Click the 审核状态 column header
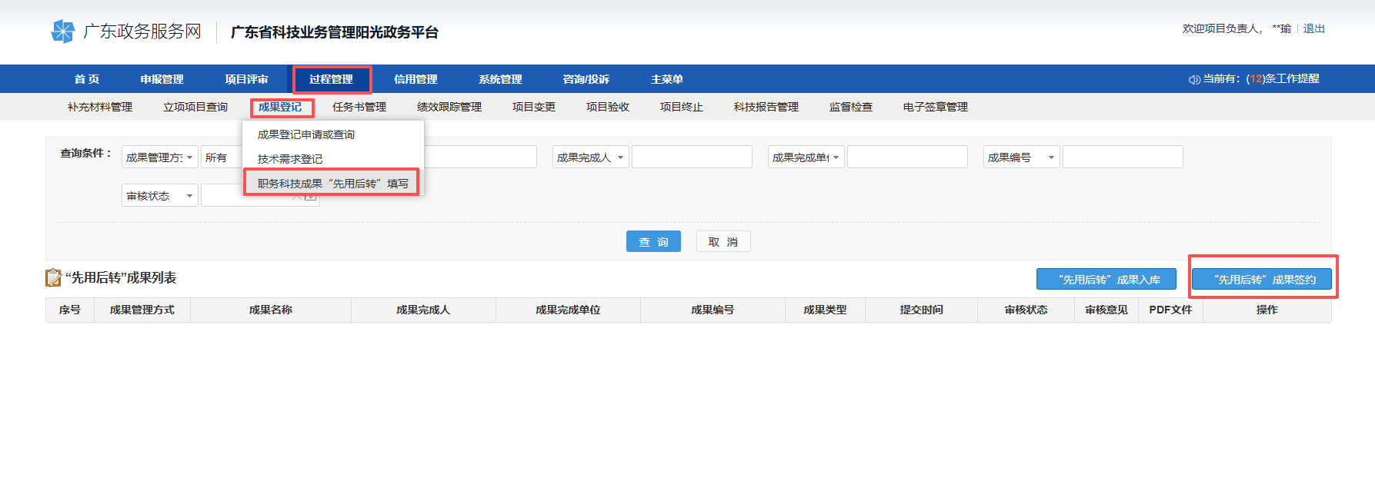 tap(1026, 310)
